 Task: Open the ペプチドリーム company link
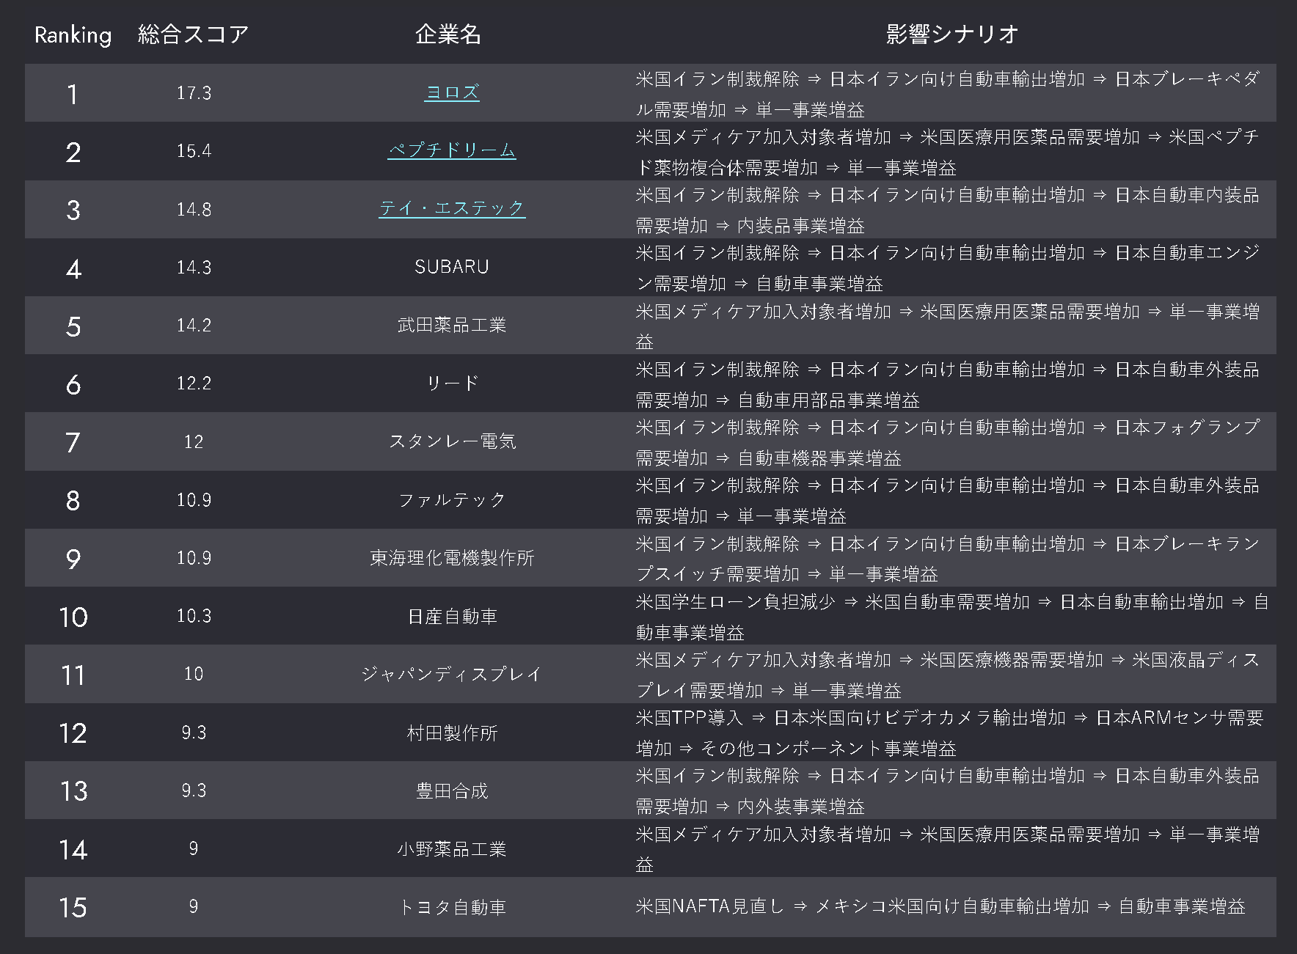pos(452,150)
